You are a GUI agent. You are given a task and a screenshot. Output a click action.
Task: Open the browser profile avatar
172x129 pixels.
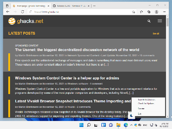pos(157,12)
